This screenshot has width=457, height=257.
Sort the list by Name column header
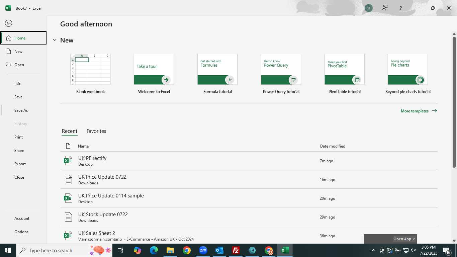(x=83, y=146)
